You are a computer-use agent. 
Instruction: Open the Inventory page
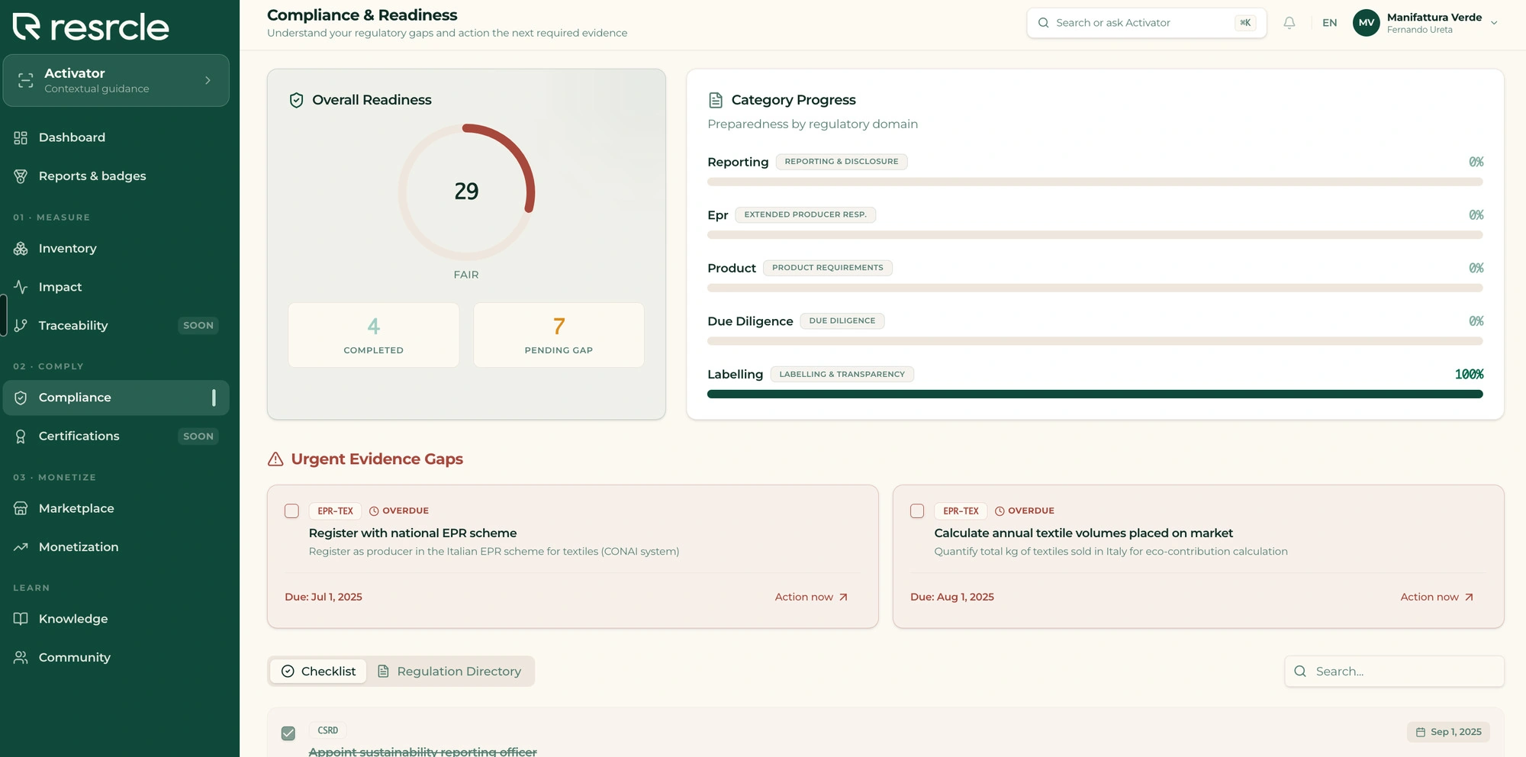116,249
